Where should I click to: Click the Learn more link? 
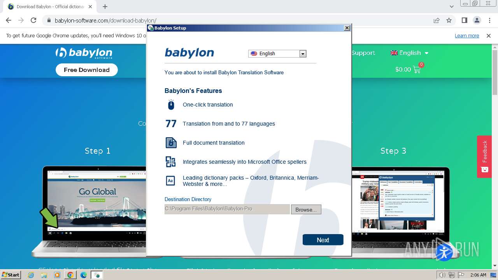(x=467, y=36)
